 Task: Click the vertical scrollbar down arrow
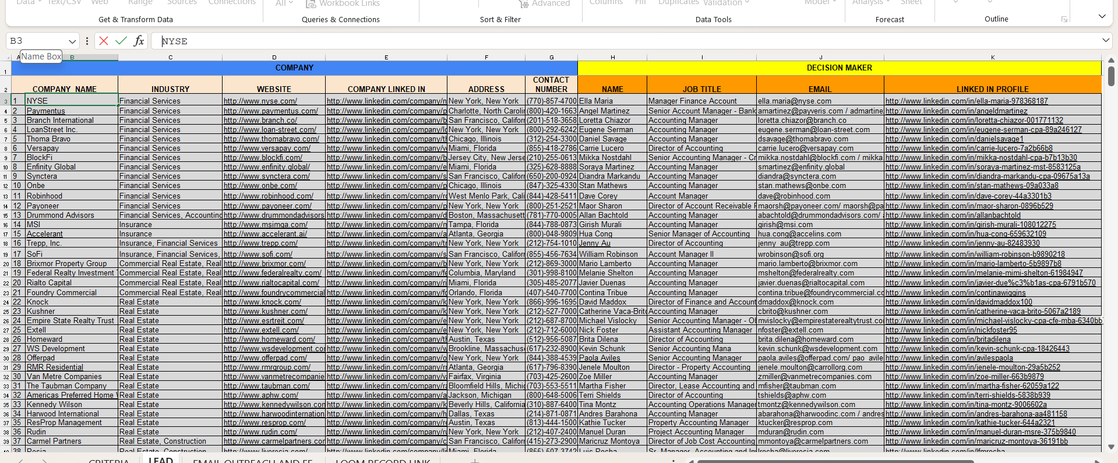1111,447
